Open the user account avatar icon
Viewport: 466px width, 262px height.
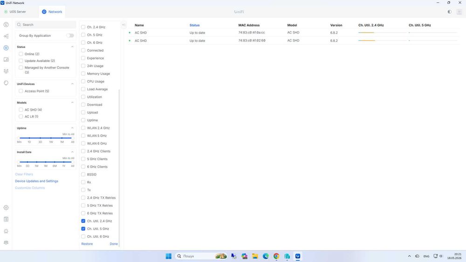pos(459,12)
